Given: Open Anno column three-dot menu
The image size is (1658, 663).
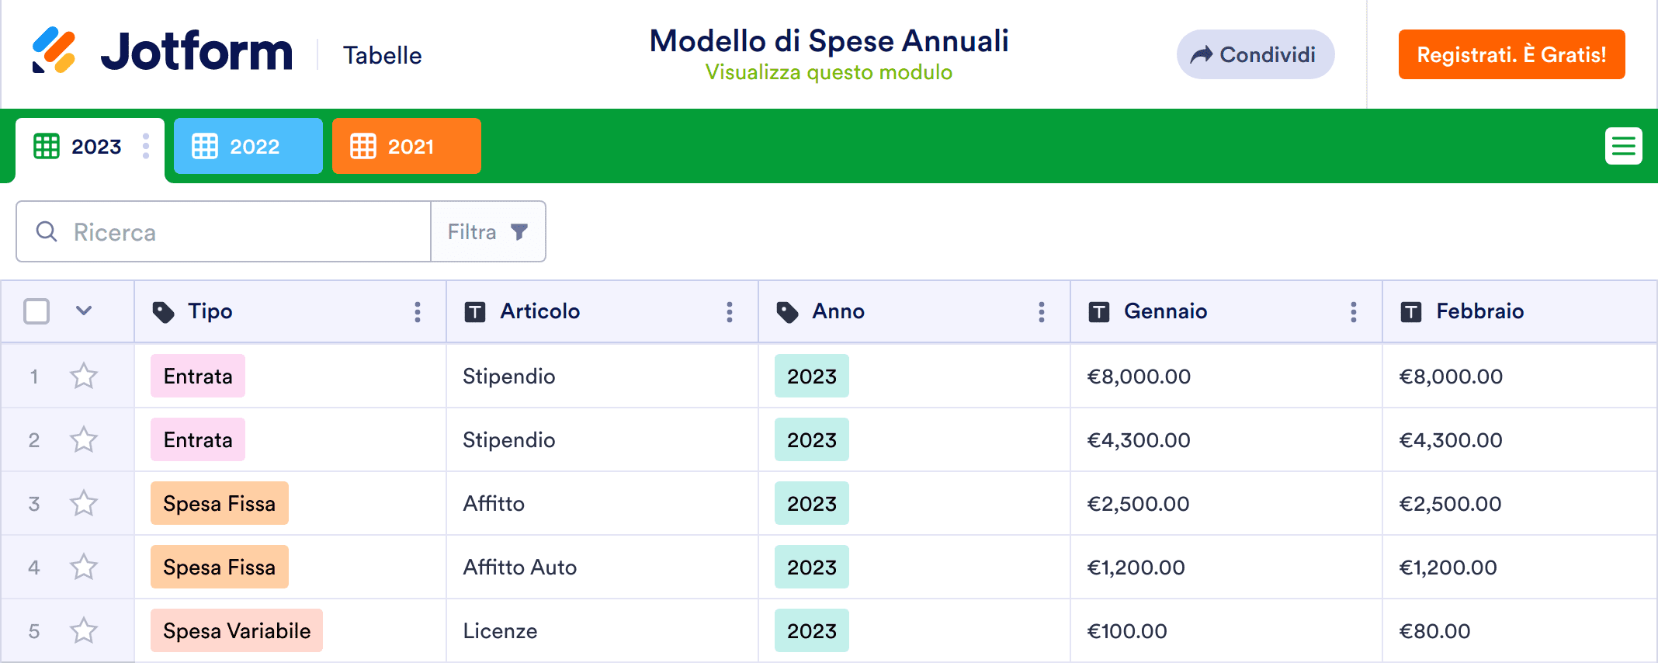Looking at the screenshot, I should pyautogui.click(x=1042, y=312).
